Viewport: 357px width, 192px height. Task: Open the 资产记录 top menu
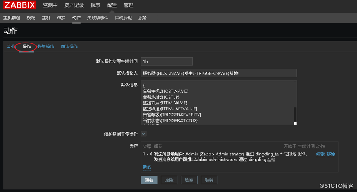pos(74,5)
